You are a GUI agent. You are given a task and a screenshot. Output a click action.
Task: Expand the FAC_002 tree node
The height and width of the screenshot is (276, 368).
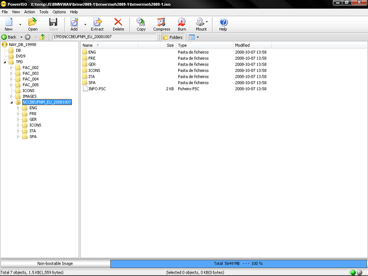[x=11, y=68]
